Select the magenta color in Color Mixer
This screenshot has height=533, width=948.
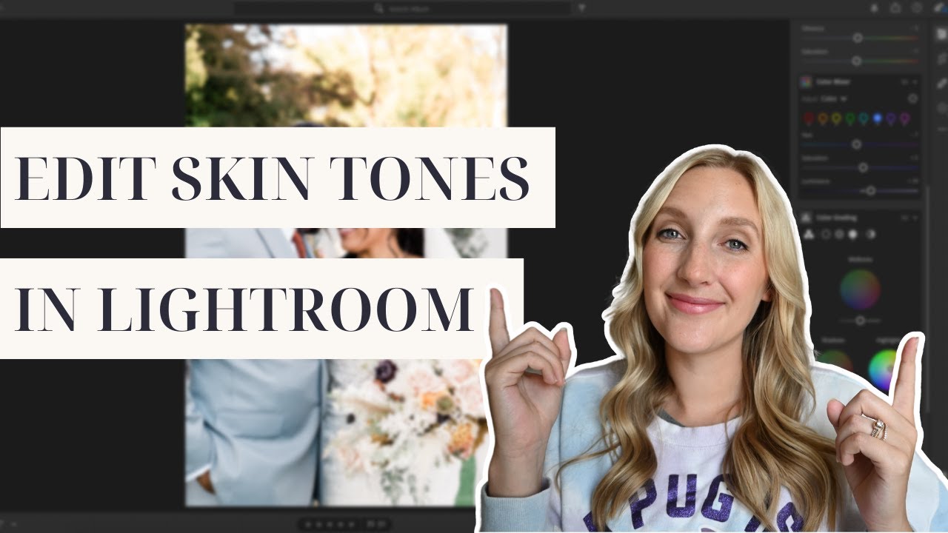point(905,118)
